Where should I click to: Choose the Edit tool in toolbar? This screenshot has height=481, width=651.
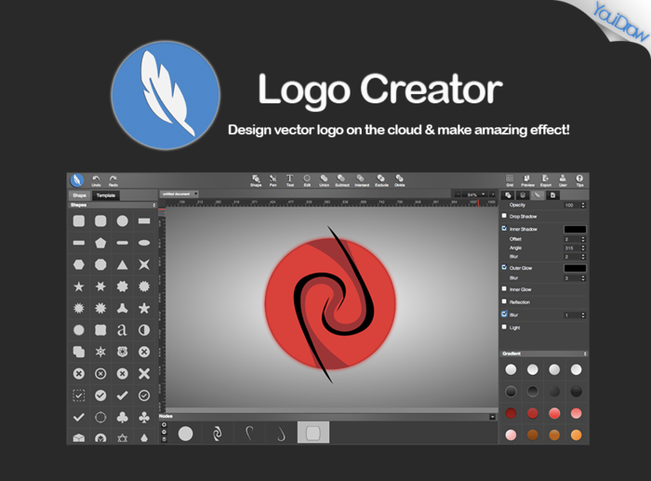click(x=307, y=180)
